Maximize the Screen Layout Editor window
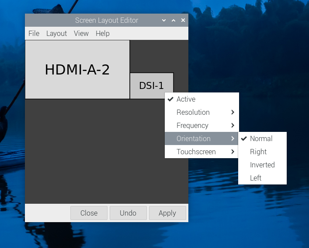 point(174,21)
